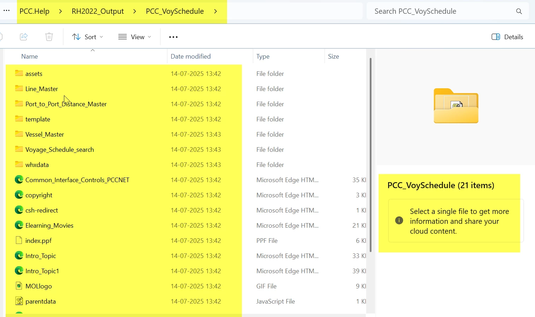Click the GIF image icon for MOLlogo
535x317 pixels.
pyautogui.click(x=19, y=286)
